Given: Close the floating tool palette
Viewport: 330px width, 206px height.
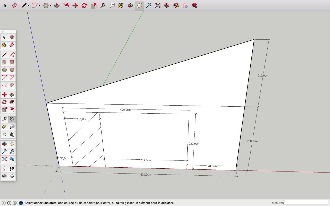Looking at the screenshot, I should (3, 32).
